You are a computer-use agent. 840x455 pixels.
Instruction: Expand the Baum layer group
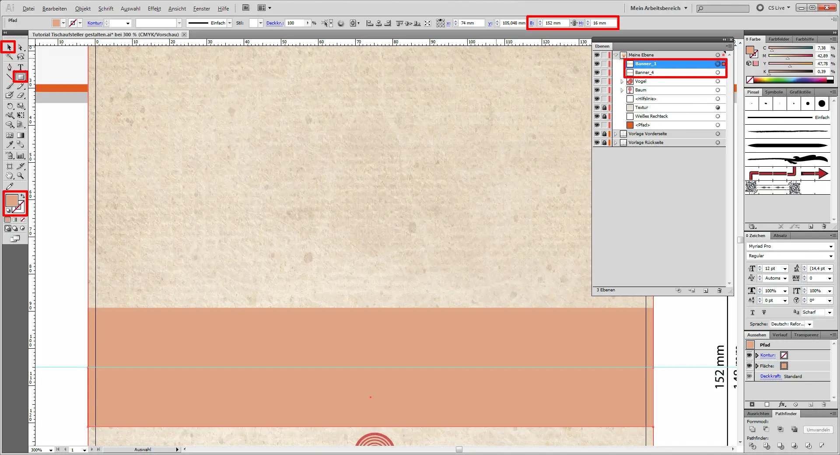[622, 90]
